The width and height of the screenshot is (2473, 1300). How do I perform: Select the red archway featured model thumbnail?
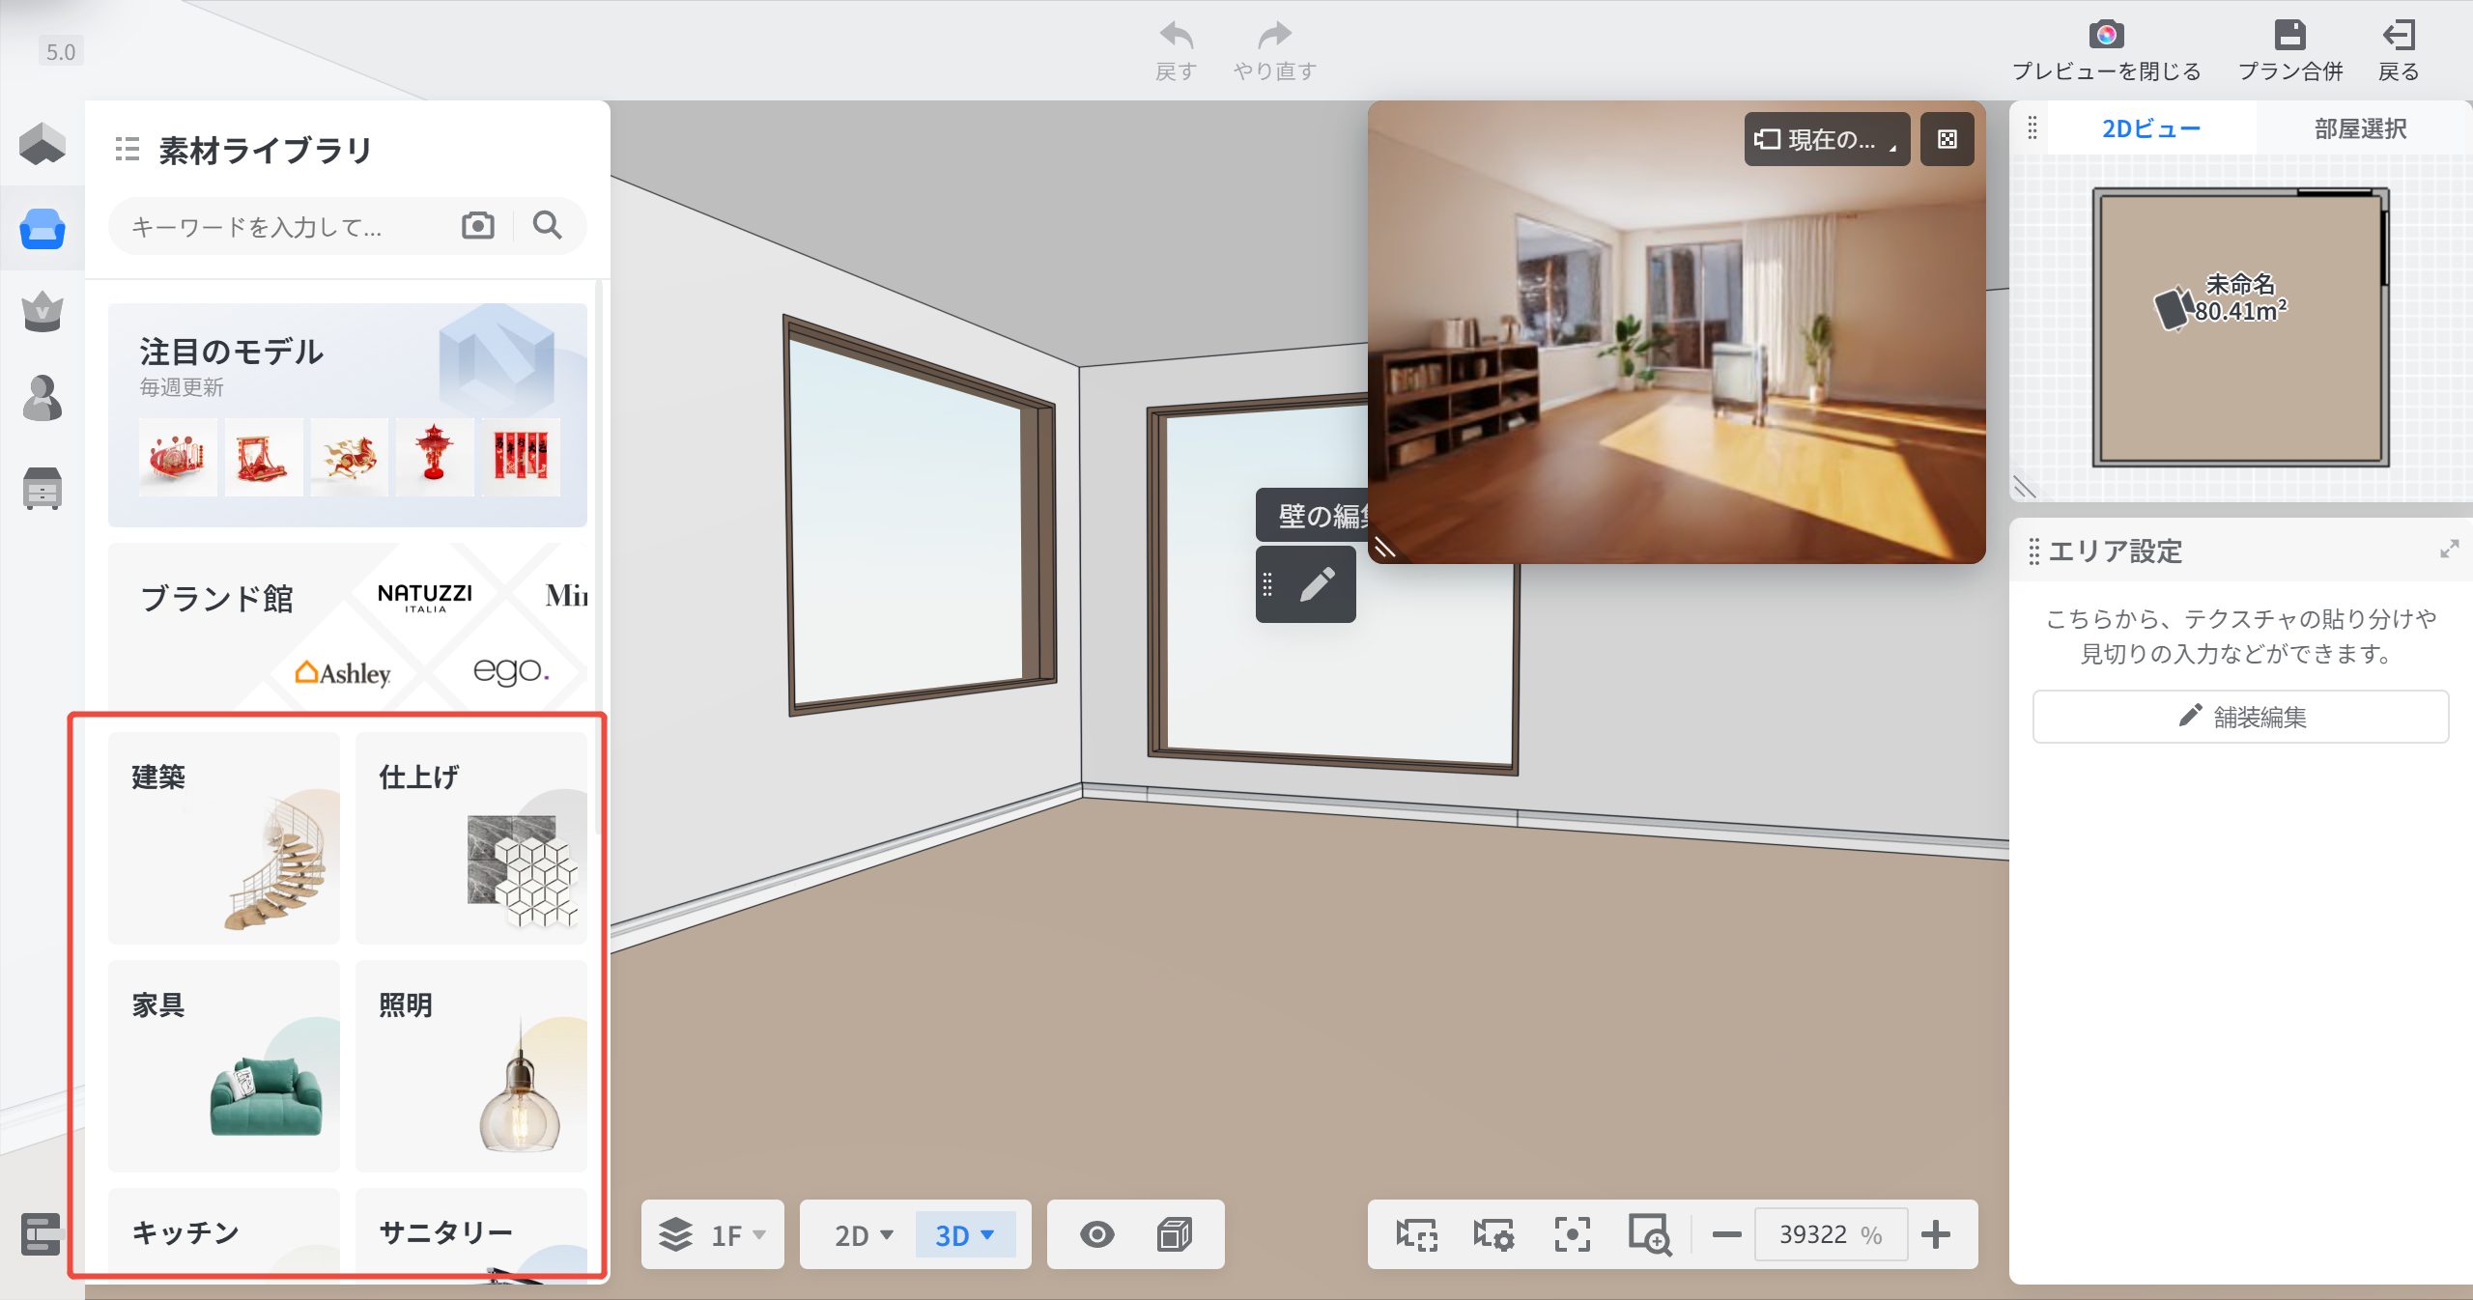(x=264, y=457)
